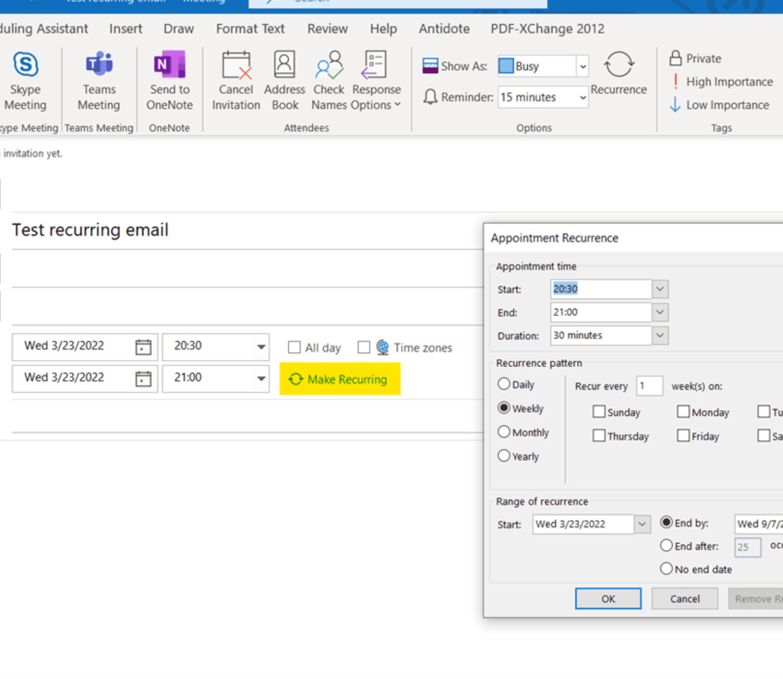Choose End by range option
Viewport: 783px width, 679px height.
coord(666,522)
